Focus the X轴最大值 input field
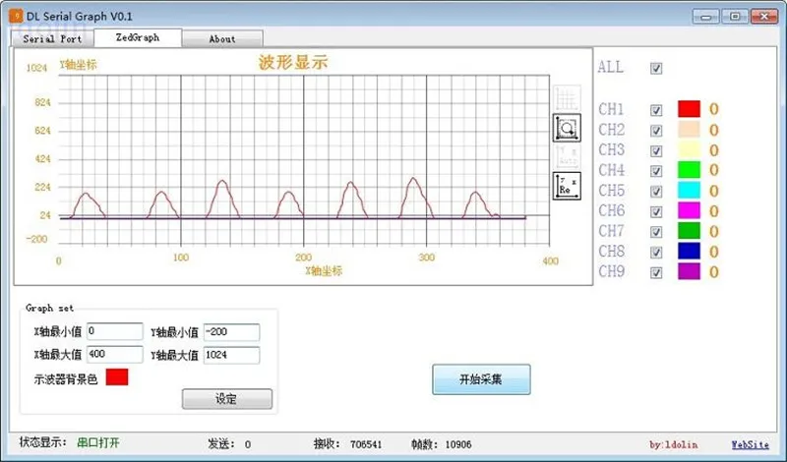The width and height of the screenshot is (787, 462). click(115, 355)
